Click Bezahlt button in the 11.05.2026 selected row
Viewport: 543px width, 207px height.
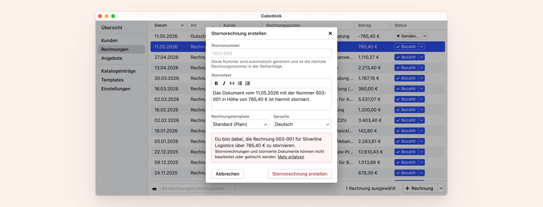tap(406, 47)
